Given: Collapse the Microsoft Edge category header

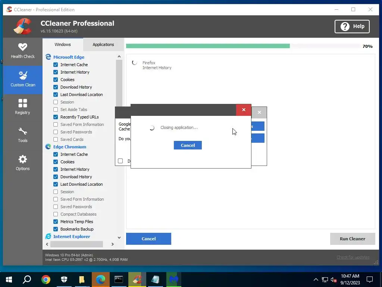Looking at the screenshot, I should [x=69, y=57].
